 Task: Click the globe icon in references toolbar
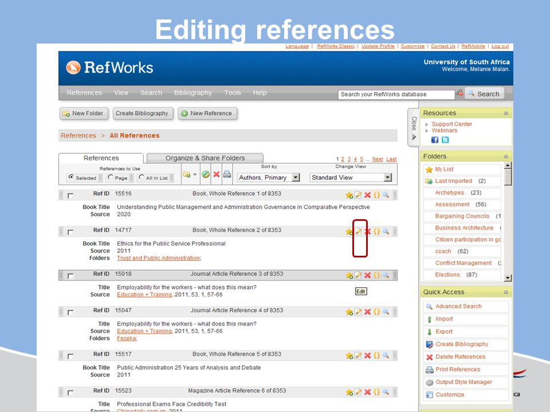tap(206, 174)
